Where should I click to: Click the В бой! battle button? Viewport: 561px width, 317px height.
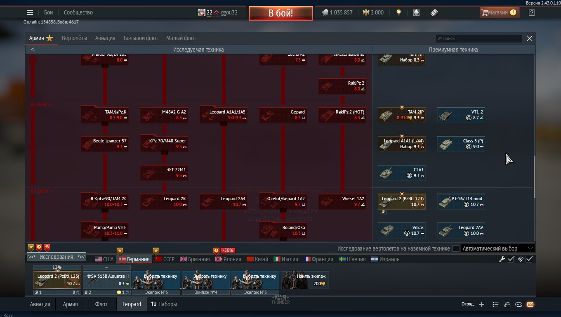click(280, 13)
